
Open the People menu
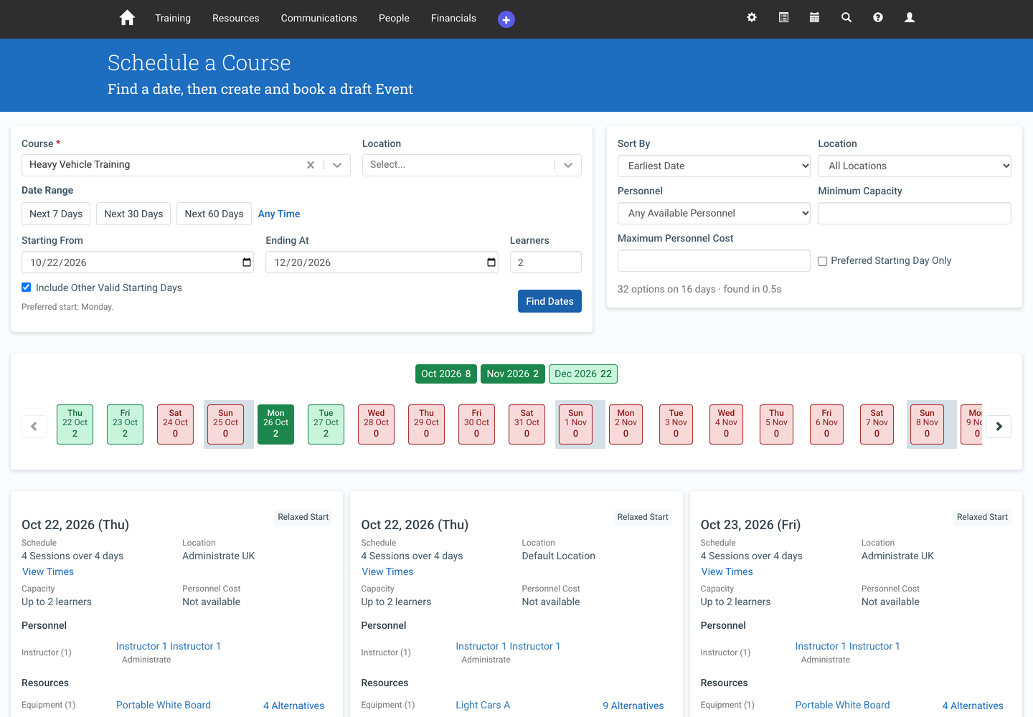tap(394, 18)
